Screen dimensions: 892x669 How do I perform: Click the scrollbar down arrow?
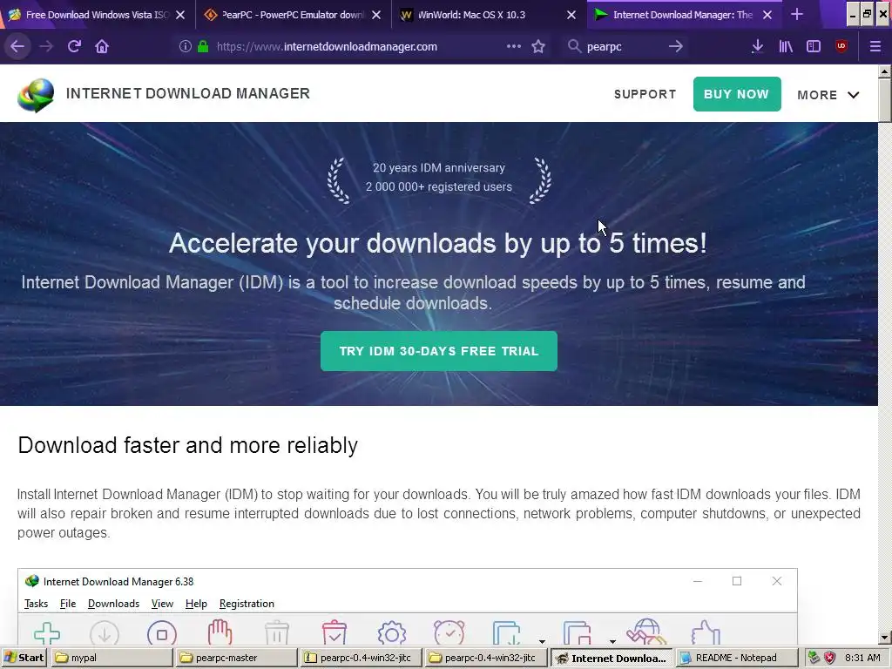(885, 638)
